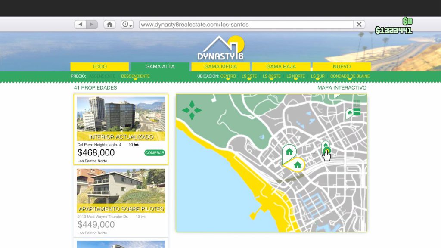Click the MAPA INTERACTIVO heading
Viewport: 441px width, 248px height.
point(342,88)
